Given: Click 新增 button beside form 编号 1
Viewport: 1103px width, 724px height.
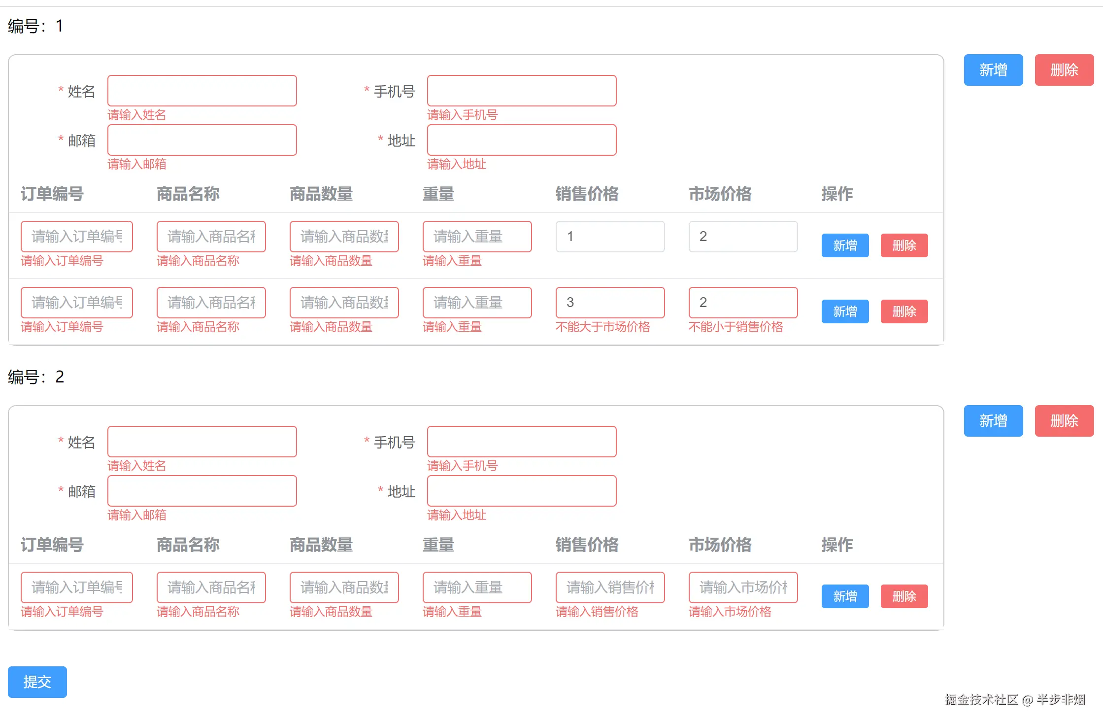Looking at the screenshot, I should point(993,70).
